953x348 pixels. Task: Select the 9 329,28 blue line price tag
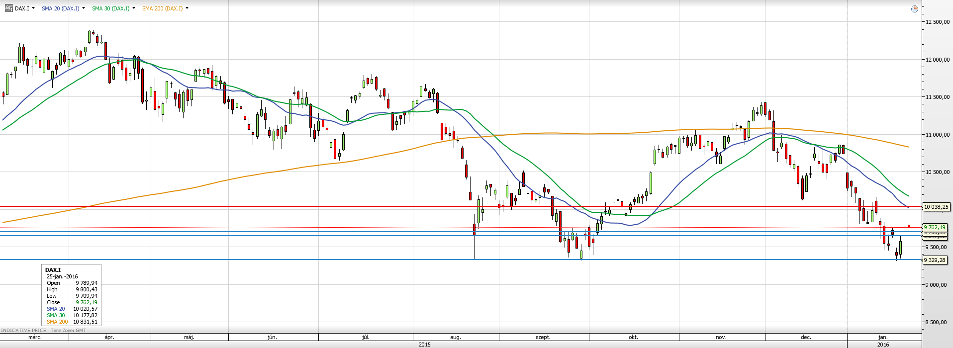[x=935, y=260]
